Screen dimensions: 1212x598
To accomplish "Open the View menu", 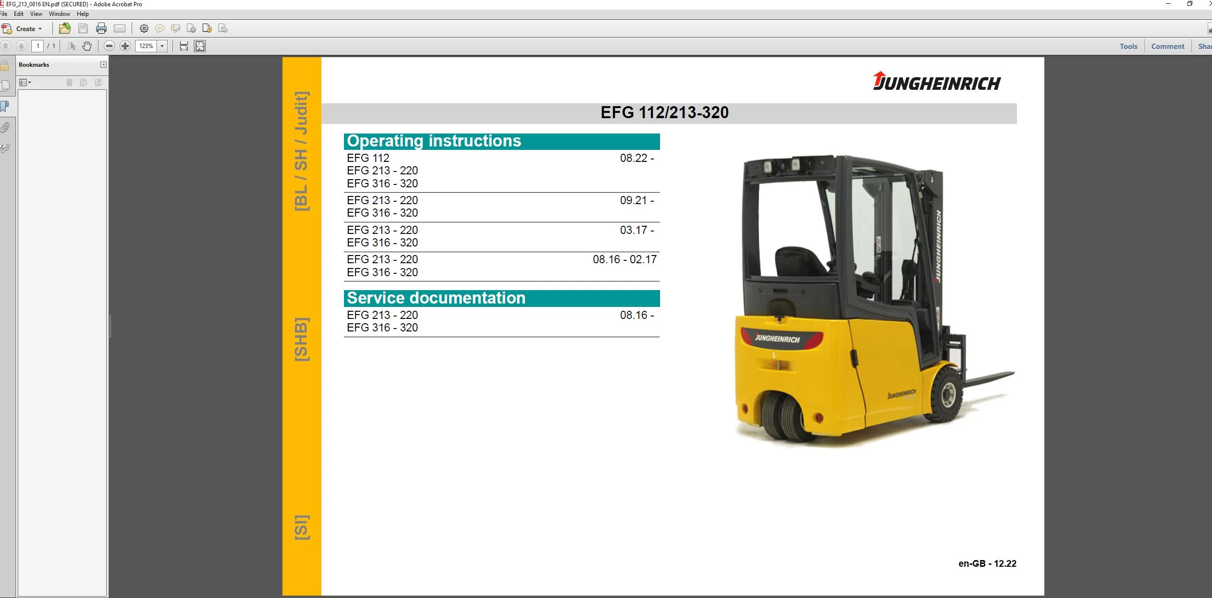I will 36,14.
